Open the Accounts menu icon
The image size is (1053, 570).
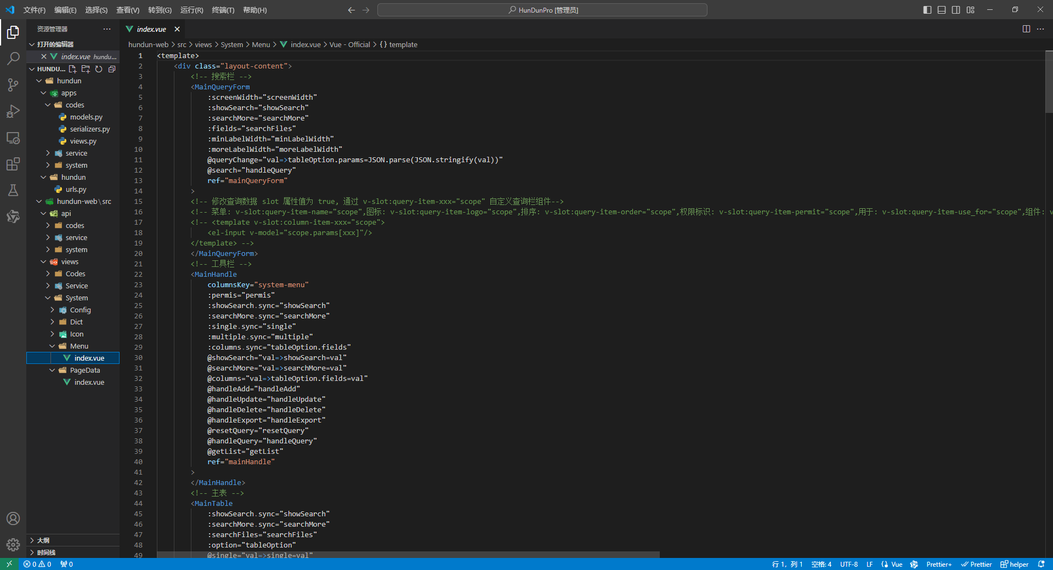click(13, 518)
